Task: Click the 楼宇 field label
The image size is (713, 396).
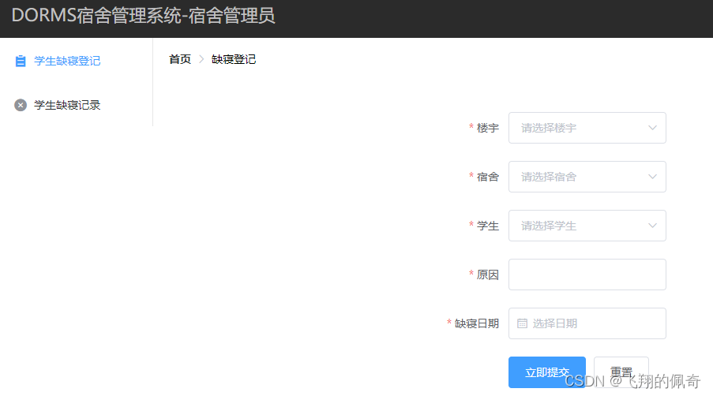Action: pos(487,128)
